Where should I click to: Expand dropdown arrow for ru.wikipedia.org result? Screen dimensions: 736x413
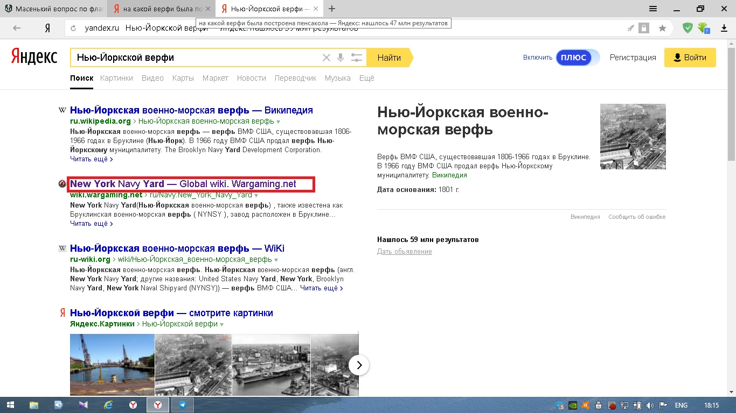pos(279,122)
